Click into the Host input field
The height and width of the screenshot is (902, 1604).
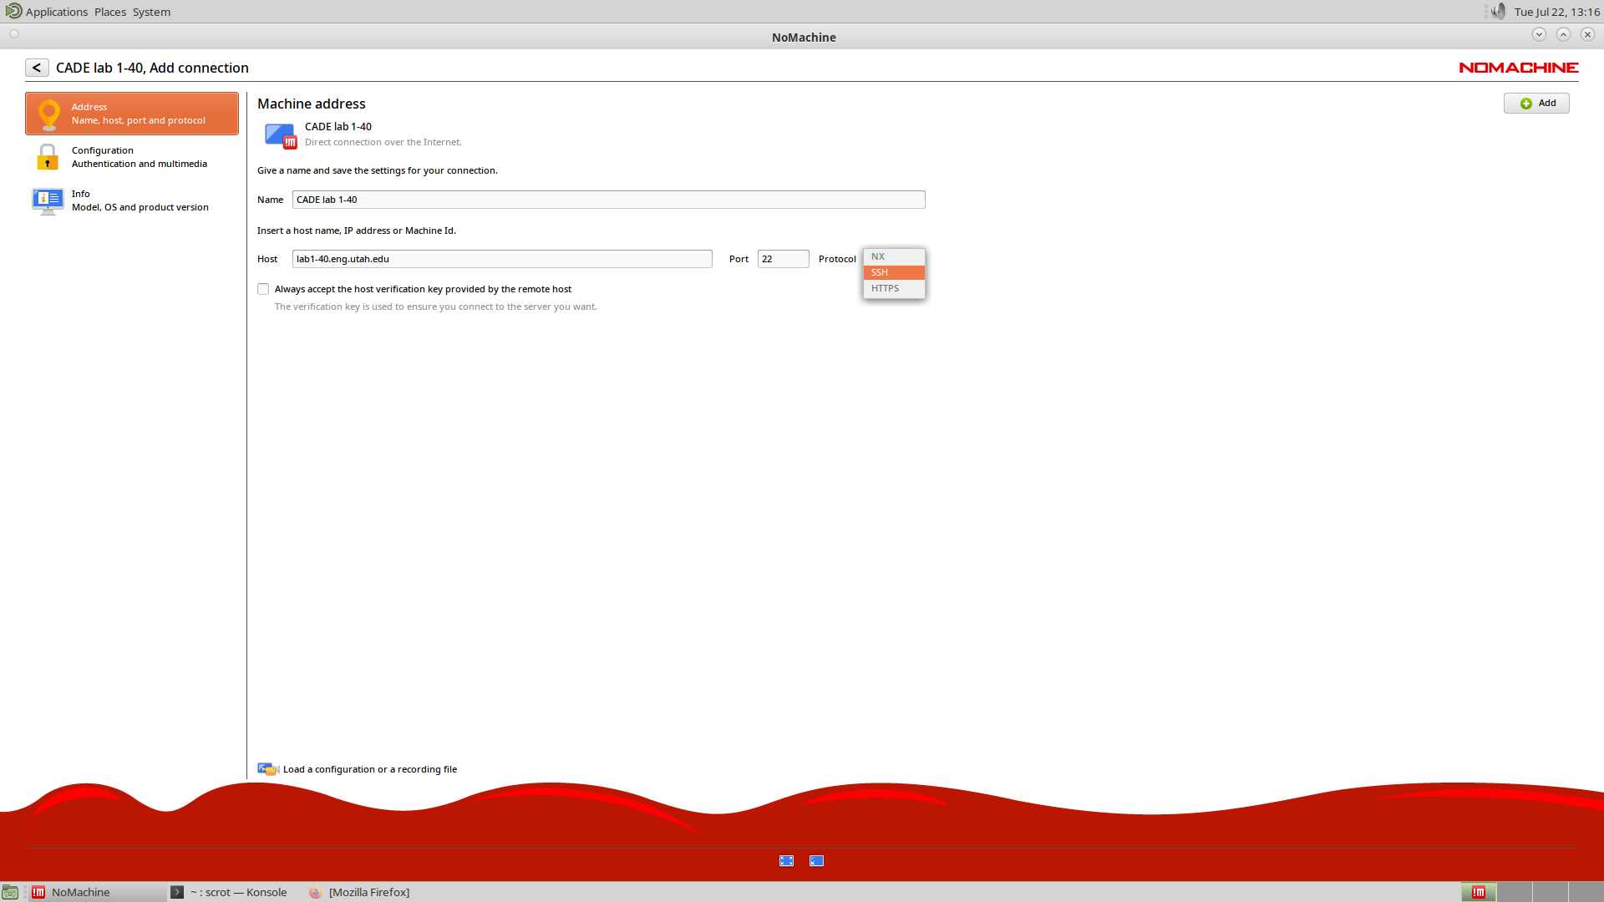pyautogui.click(x=502, y=259)
